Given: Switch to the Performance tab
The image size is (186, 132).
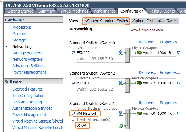Looking at the screenshot, I should (x=104, y=11).
